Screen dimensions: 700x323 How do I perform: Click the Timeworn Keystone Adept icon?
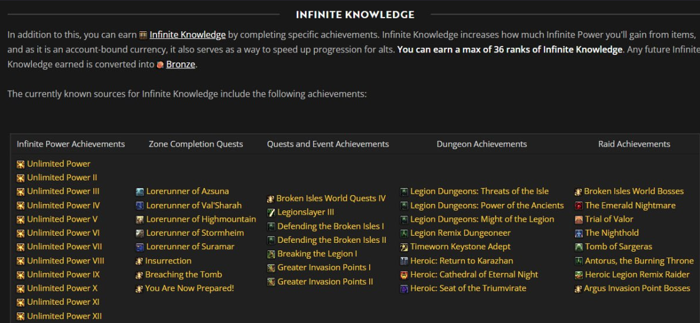tap(404, 247)
